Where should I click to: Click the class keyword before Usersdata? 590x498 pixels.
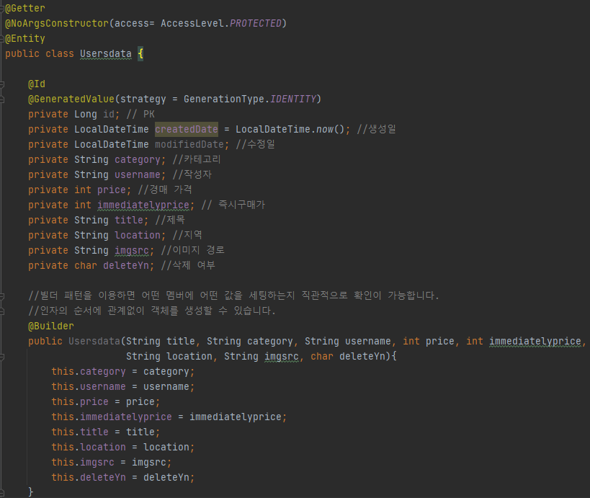pos(60,54)
